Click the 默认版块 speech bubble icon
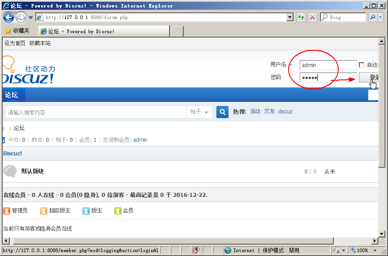The width and height of the screenshot is (388, 256). coord(10,171)
